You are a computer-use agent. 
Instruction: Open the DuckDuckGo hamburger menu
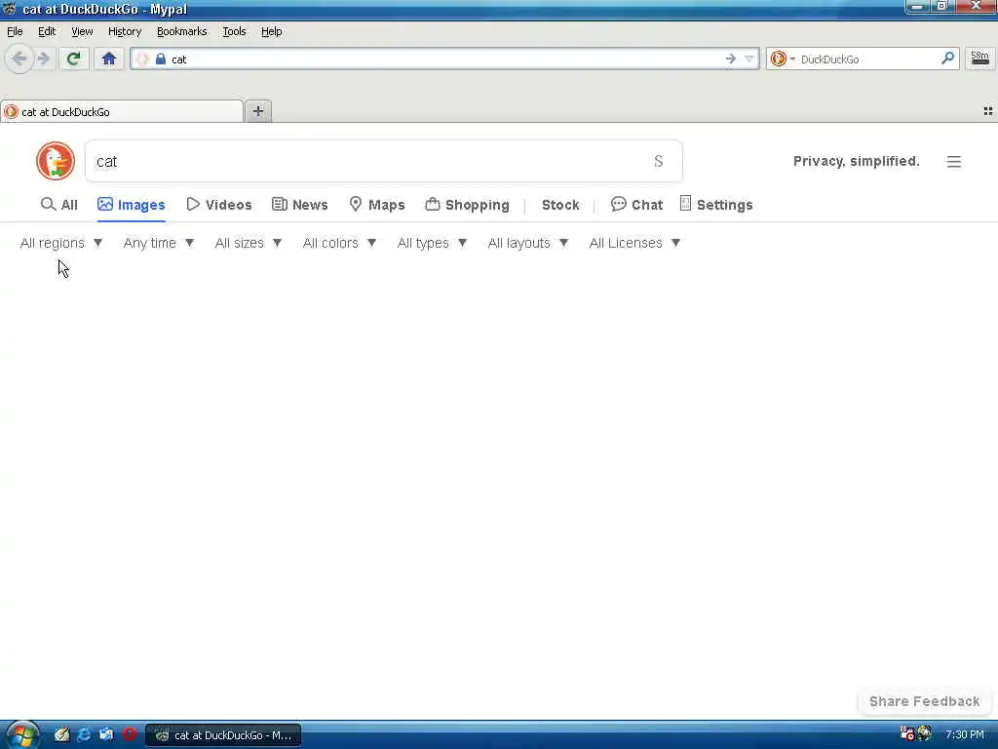[x=953, y=162]
